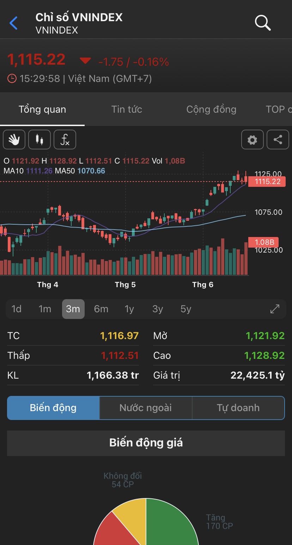Select the Tổng quan tab
Viewport: 292px width, 545px height.
42,109
